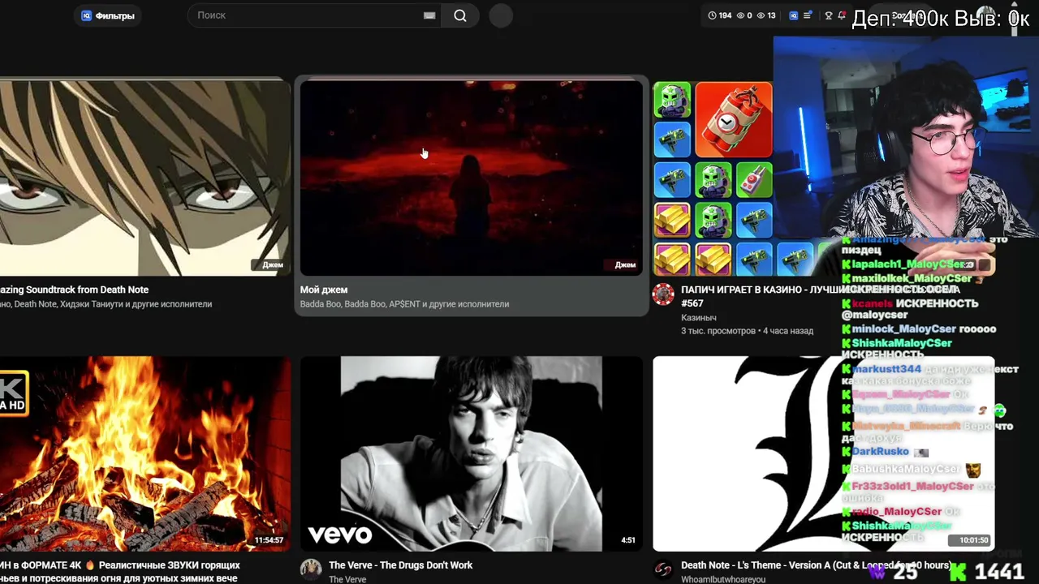Image resolution: width=1039 pixels, height=584 pixels.
Task: Open the virtual keyboard icon in search
Action: pyautogui.click(x=429, y=15)
